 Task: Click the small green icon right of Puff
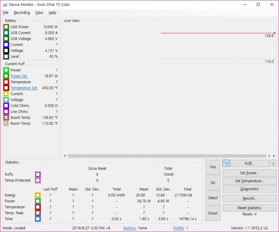click(273, 163)
